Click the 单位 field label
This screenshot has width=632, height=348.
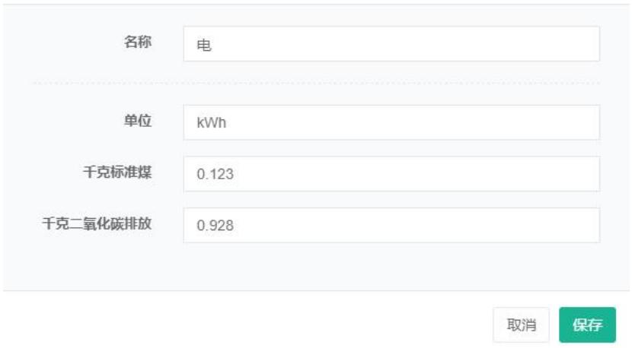click(x=140, y=121)
